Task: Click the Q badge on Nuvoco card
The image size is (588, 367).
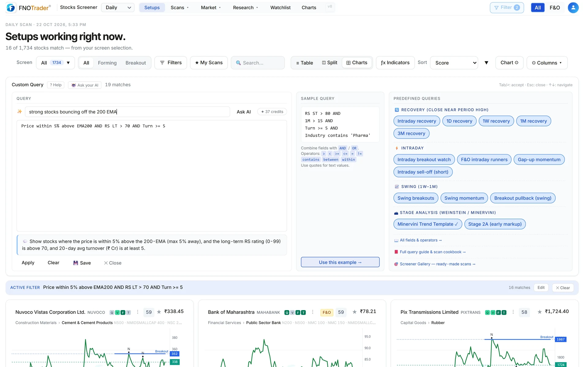Action: tap(112, 313)
